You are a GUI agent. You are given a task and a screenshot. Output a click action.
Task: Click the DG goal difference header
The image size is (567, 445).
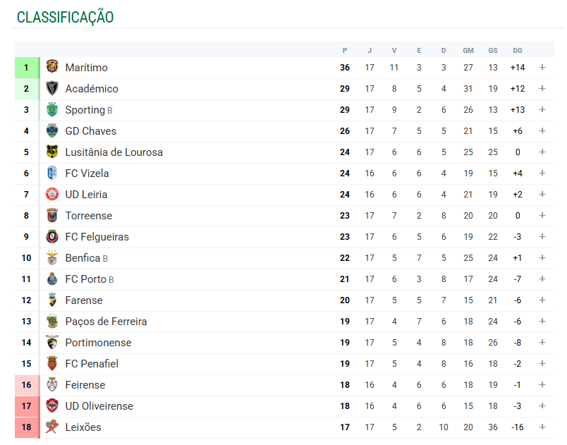pyautogui.click(x=518, y=50)
